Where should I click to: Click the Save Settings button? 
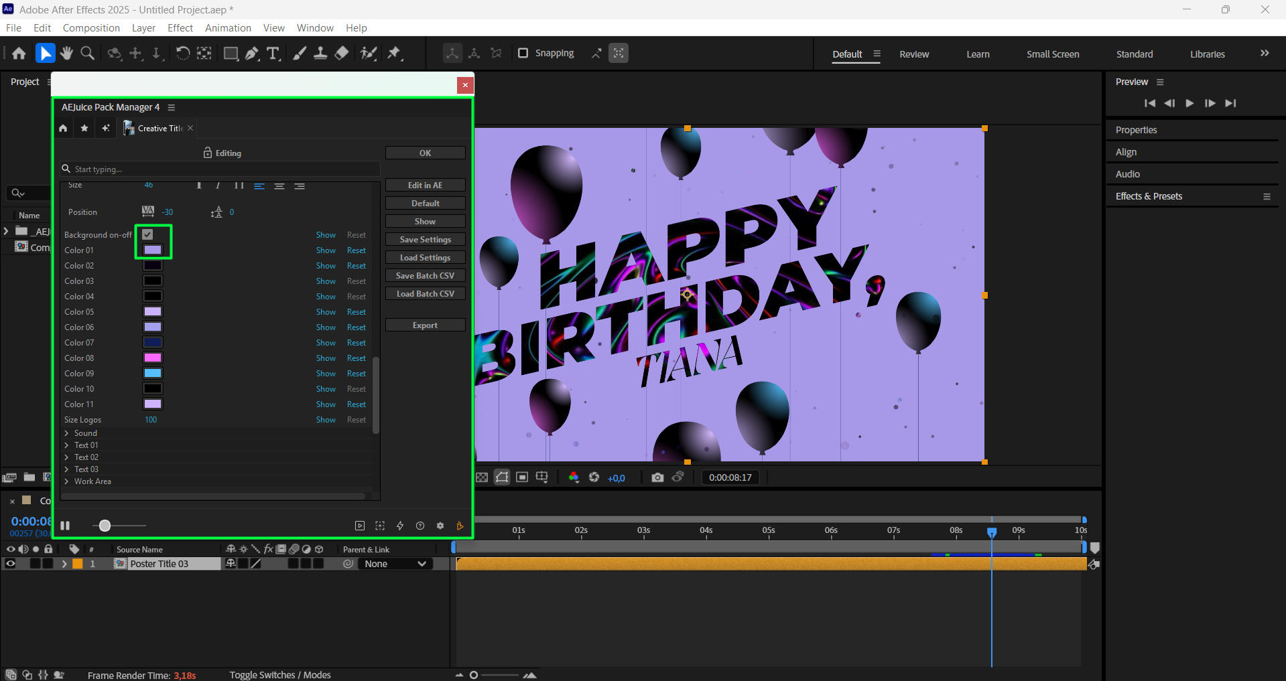pos(425,240)
